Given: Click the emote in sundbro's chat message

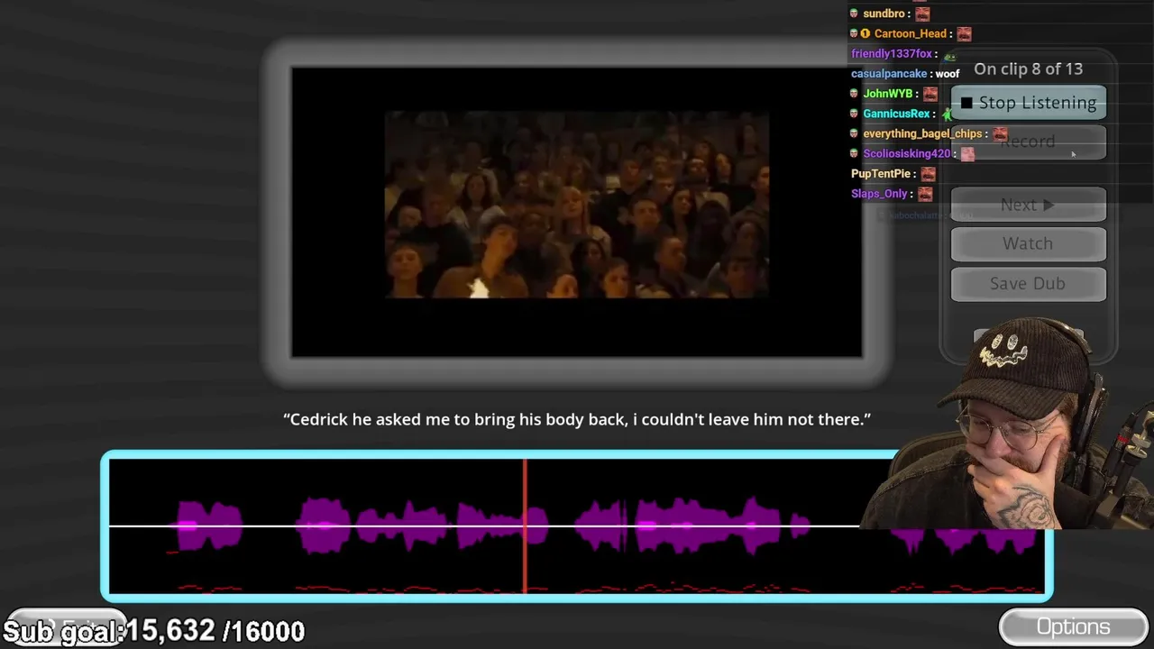Looking at the screenshot, I should (922, 14).
